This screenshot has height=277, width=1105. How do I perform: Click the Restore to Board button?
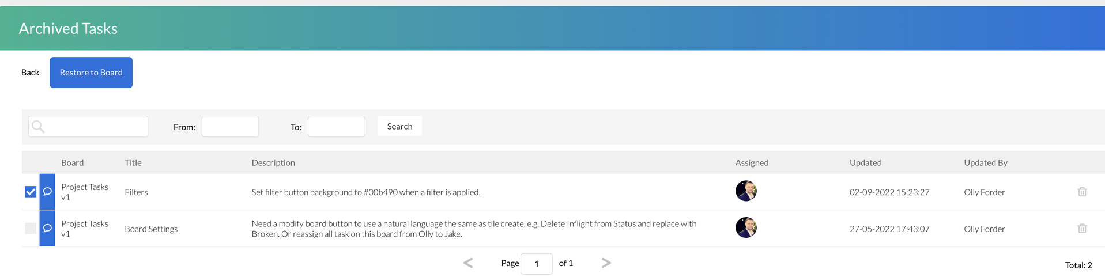91,73
